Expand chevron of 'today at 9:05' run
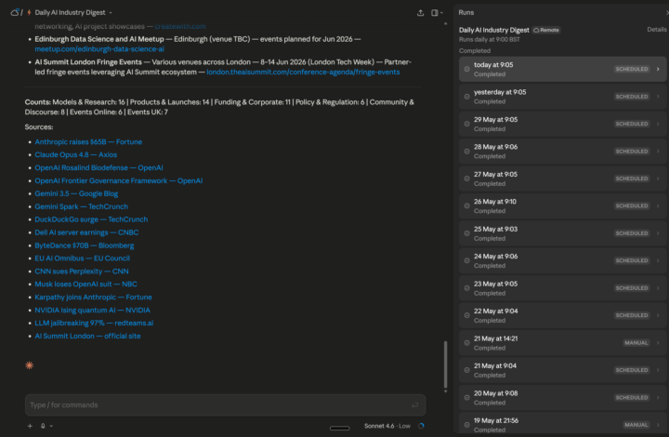 coord(658,69)
